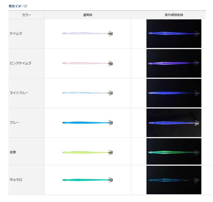The height and width of the screenshot is (202, 213).
Task: Click the ケイムラ lure normal-light image
Action: pyautogui.click(x=88, y=33)
